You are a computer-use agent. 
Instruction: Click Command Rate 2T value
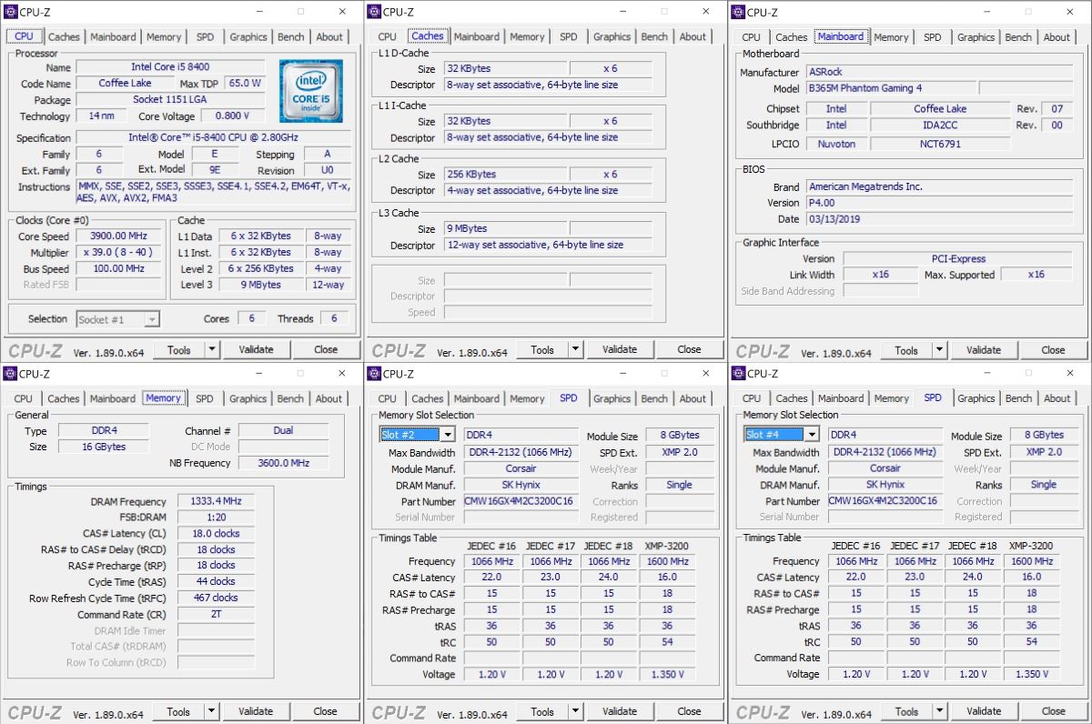[216, 615]
